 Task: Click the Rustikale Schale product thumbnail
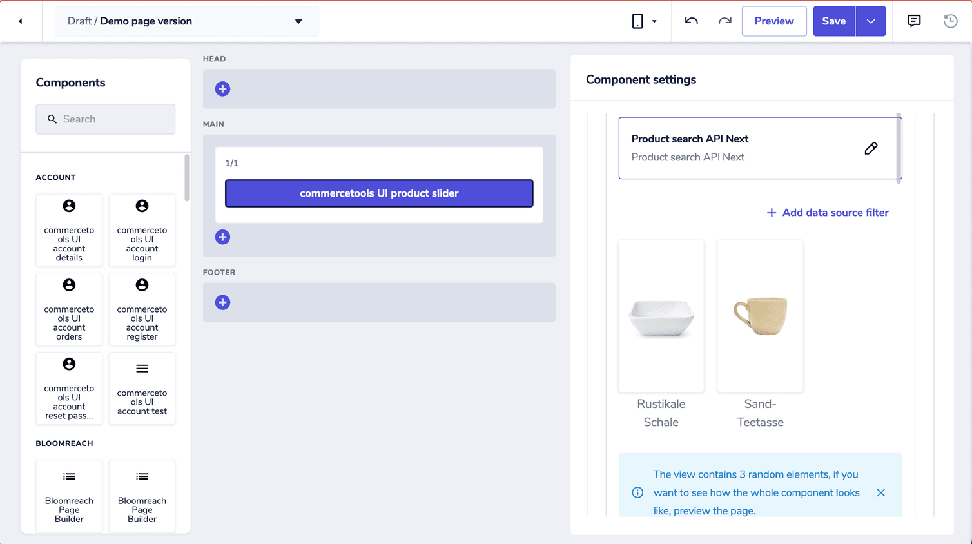(x=661, y=315)
